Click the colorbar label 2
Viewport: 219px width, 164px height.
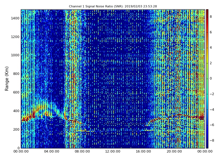(211, 63)
